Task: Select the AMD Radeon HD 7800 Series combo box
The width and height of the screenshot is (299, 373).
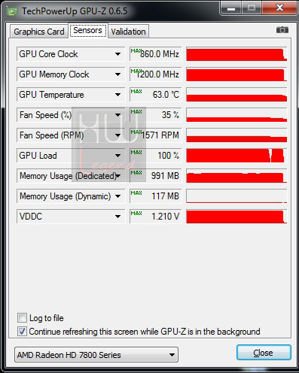Action: (x=96, y=355)
